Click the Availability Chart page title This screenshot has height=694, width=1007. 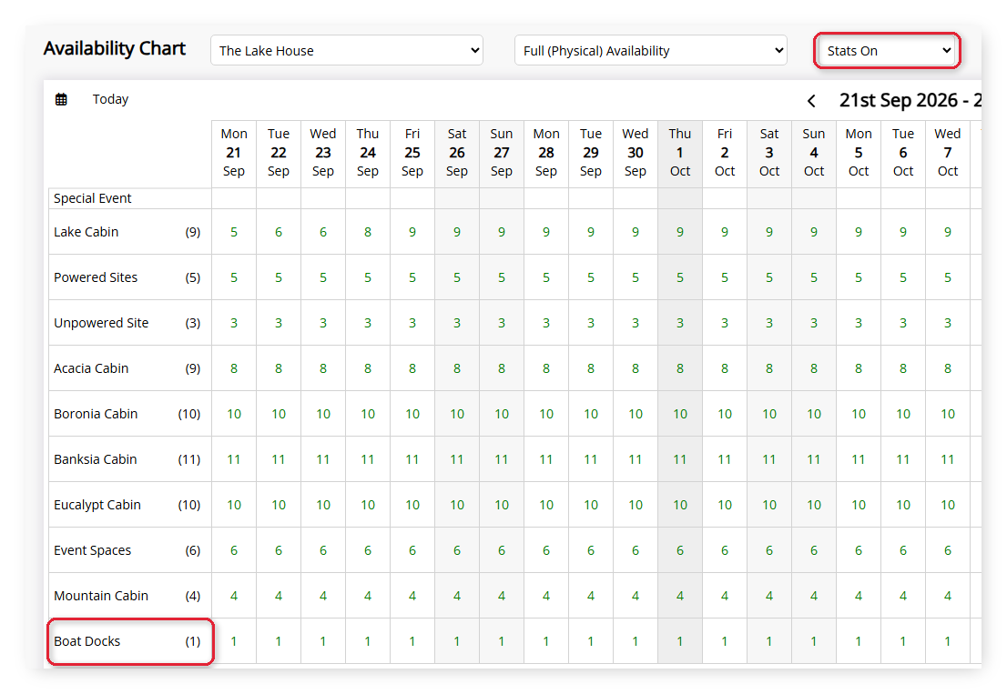115,49
